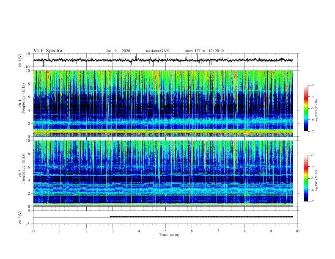This screenshot has width=335, height=259.
Task: Click inside the ch.1 spectrogram panel
Action: [163, 103]
